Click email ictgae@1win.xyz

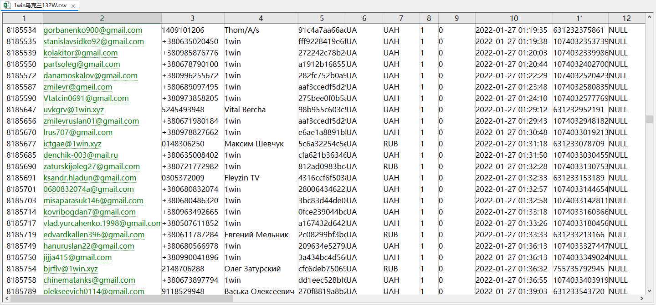click(72, 144)
